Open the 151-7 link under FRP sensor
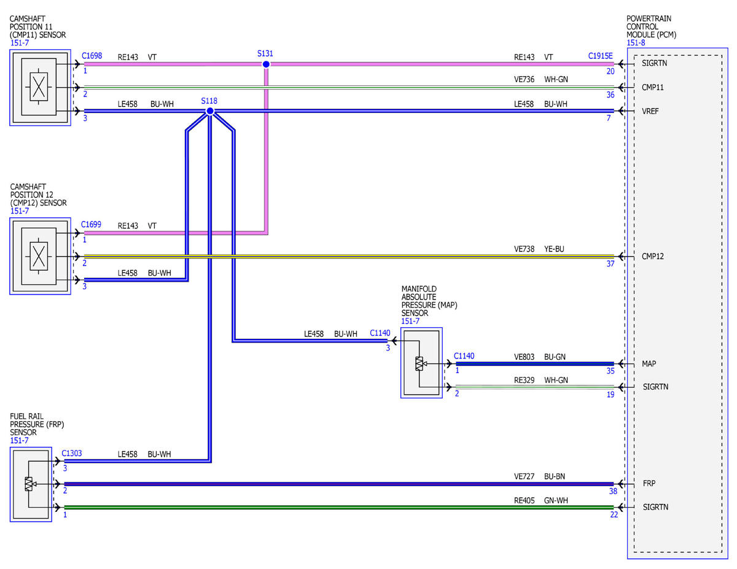737x569 pixels. point(20,441)
